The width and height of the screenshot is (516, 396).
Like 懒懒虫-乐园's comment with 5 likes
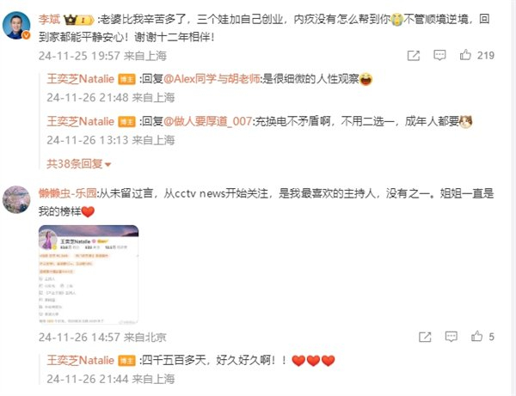coord(476,336)
